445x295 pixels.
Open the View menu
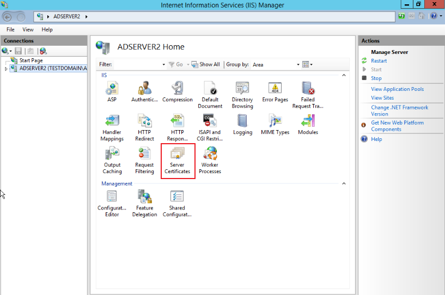coord(28,29)
